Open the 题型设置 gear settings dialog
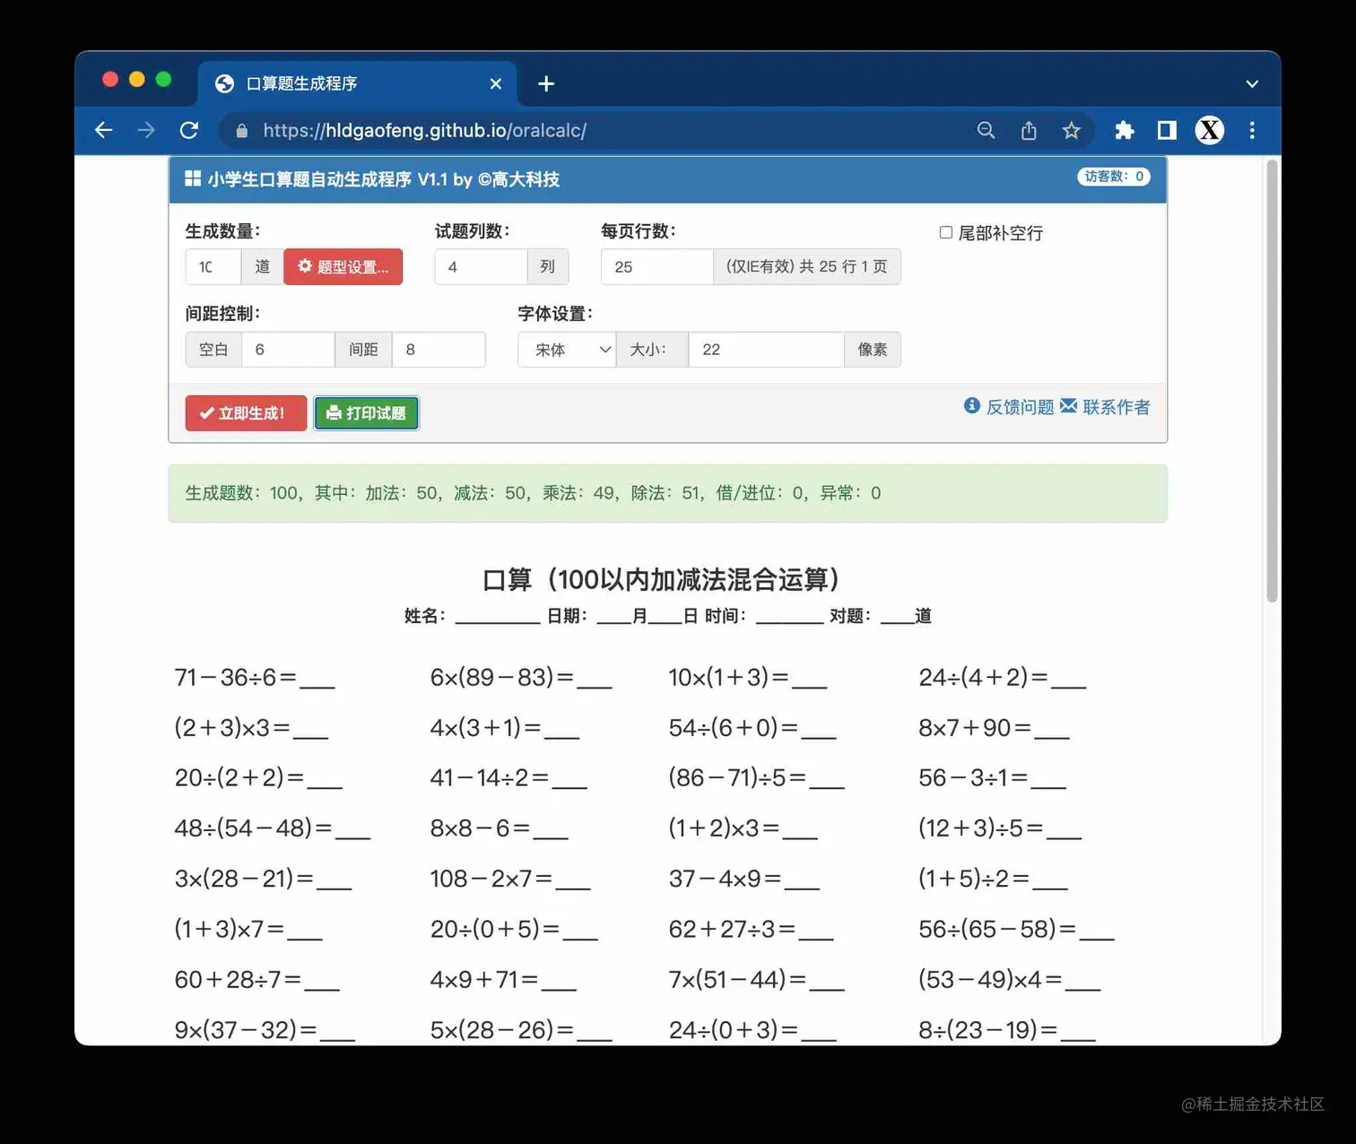Image resolution: width=1356 pixels, height=1144 pixels. 343,266
